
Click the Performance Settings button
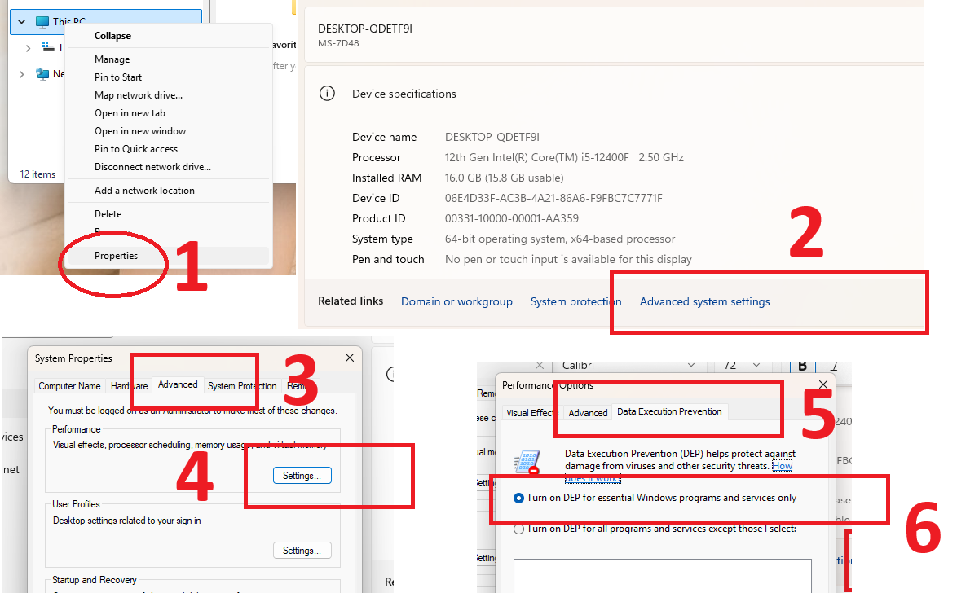pyautogui.click(x=302, y=476)
